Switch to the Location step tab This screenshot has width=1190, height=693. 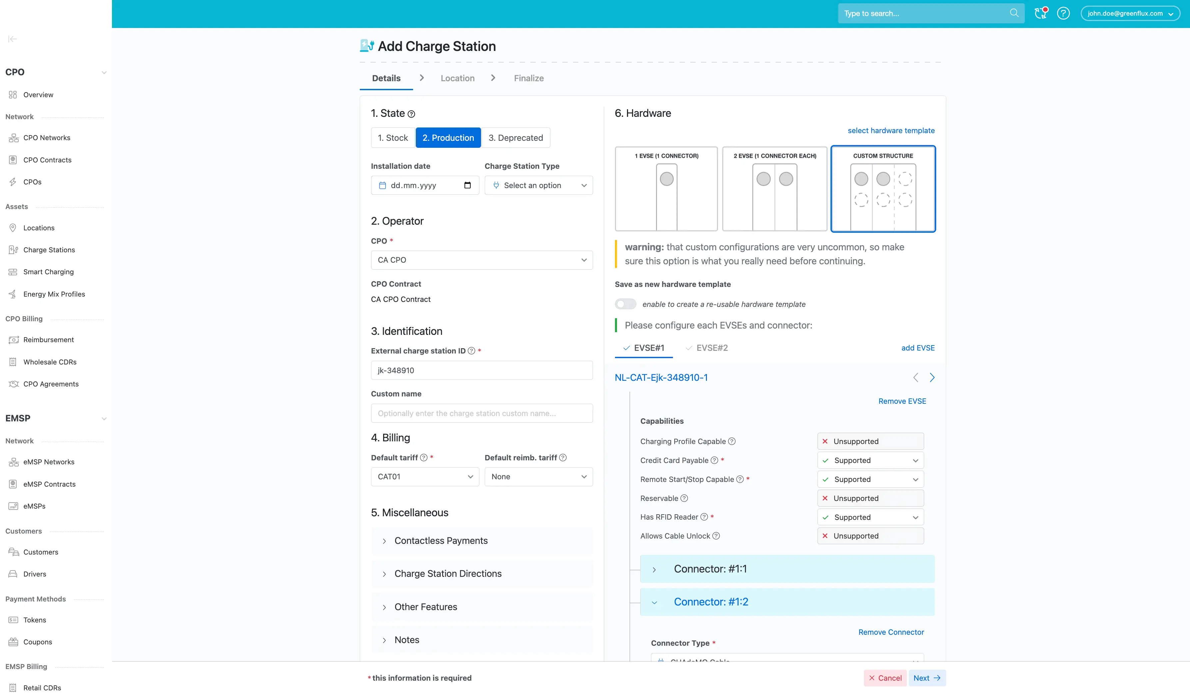458,78
